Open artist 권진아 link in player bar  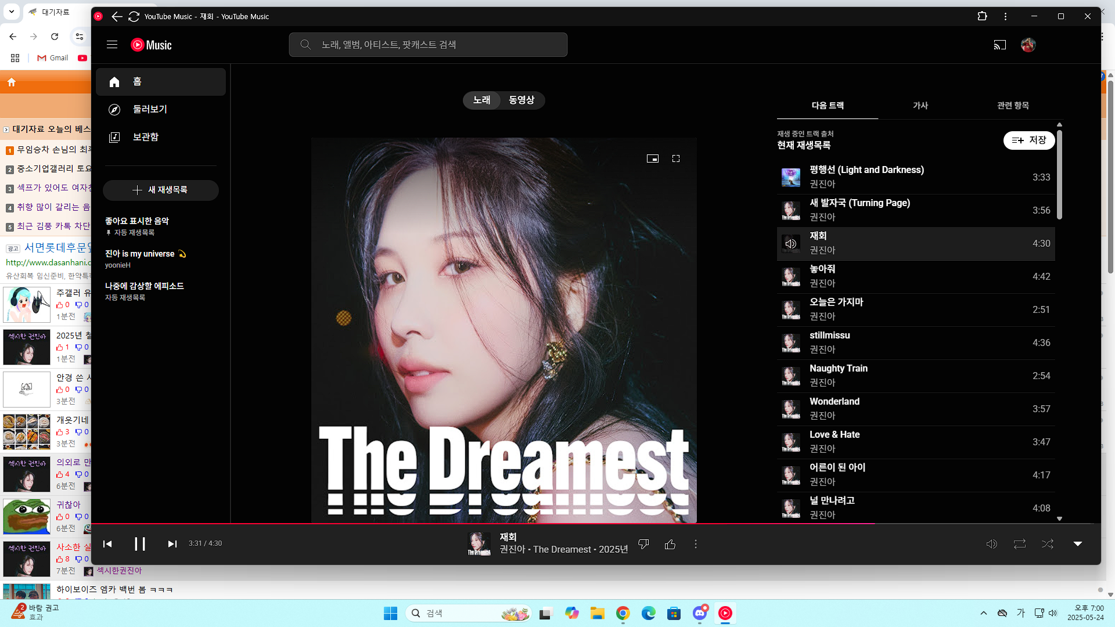point(512,549)
